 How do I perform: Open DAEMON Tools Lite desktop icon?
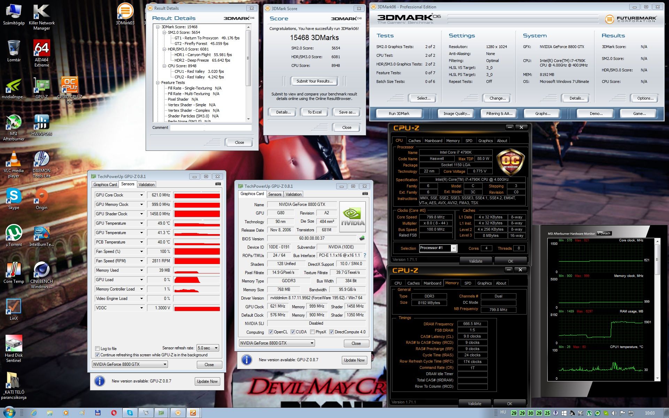coord(41,165)
